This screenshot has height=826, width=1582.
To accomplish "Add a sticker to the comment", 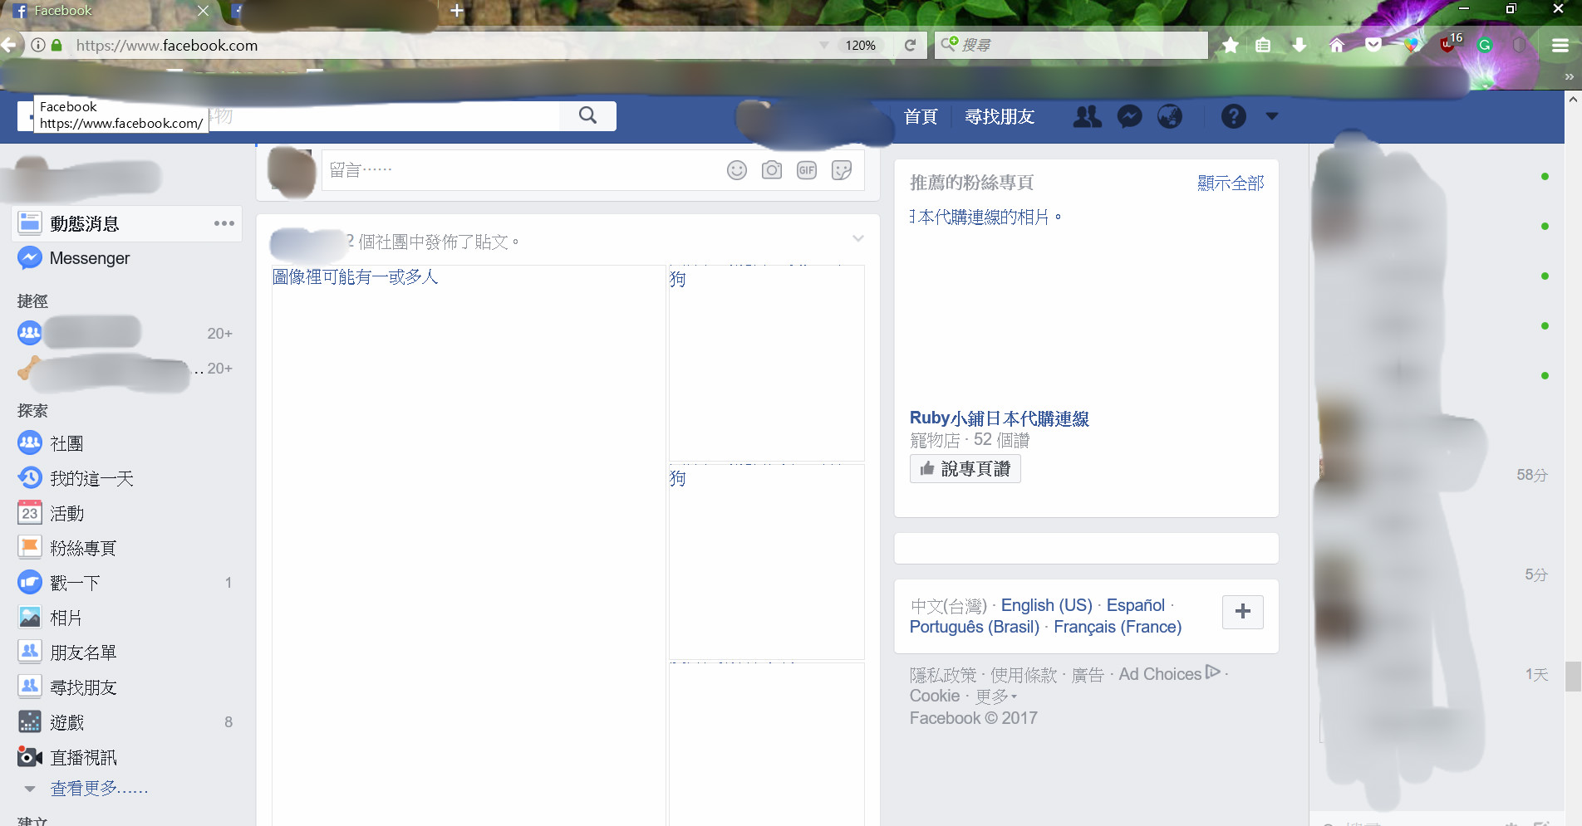I will tap(842, 170).
